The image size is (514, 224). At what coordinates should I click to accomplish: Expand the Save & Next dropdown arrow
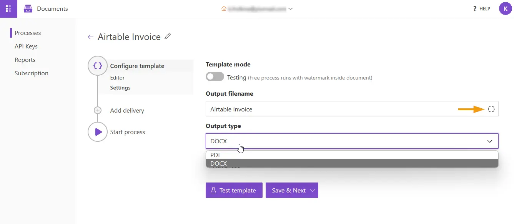point(313,191)
